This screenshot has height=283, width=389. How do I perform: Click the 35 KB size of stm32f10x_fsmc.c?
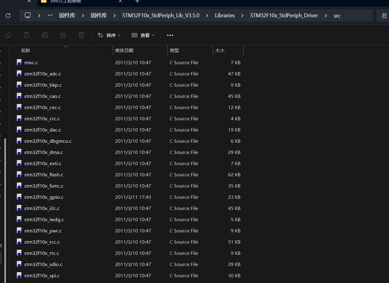click(234, 186)
